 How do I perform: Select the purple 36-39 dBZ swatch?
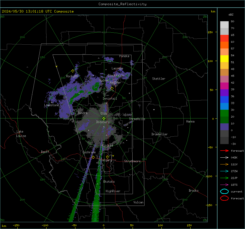224,93
